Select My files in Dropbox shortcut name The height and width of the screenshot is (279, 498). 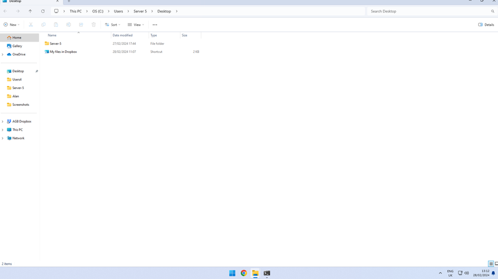coord(63,52)
